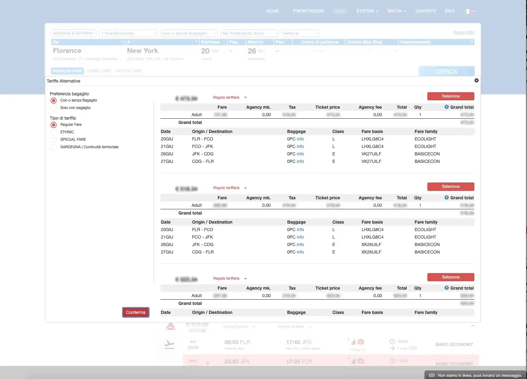This screenshot has height=379, width=527.
Task: Click envelope icon in offline chat bar
Action: click(432, 375)
